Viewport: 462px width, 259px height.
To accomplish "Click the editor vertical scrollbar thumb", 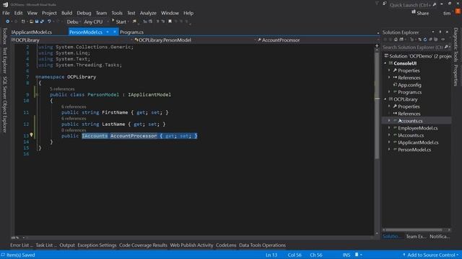I will pyautogui.click(x=377, y=106).
